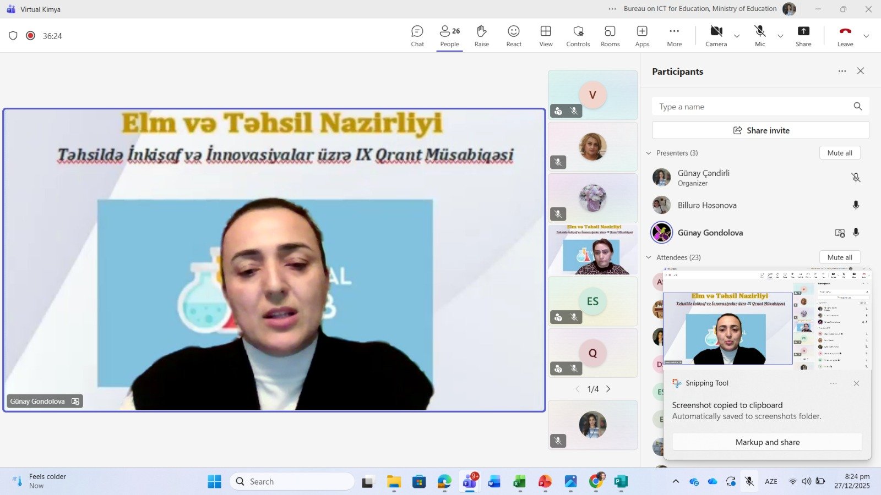The image size is (881, 495).
Task: Open dropdown arrow next to Leave
Action: click(866, 36)
